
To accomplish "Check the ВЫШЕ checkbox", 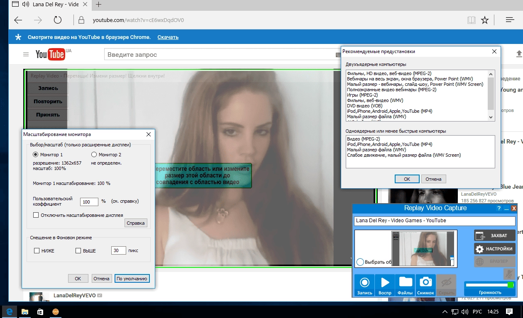I will point(78,251).
